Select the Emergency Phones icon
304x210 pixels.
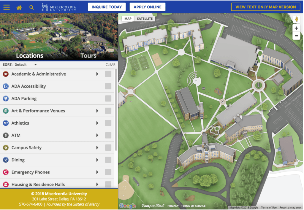[x=6, y=172]
